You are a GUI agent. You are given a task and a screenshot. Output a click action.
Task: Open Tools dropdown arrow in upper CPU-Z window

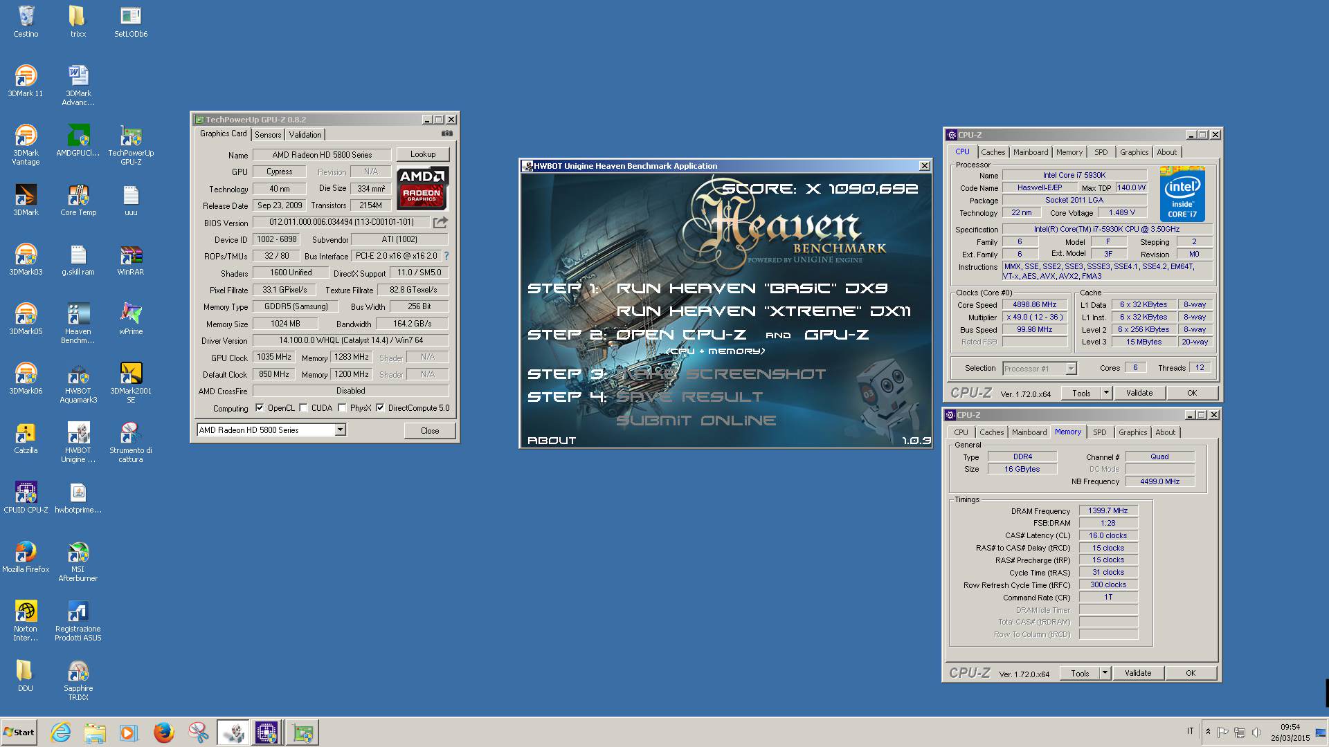coord(1105,393)
